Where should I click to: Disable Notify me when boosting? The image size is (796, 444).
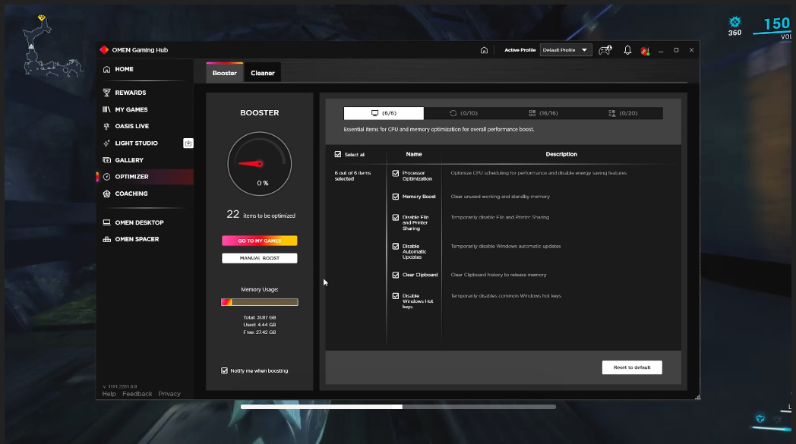pyautogui.click(x=224, y=370)
